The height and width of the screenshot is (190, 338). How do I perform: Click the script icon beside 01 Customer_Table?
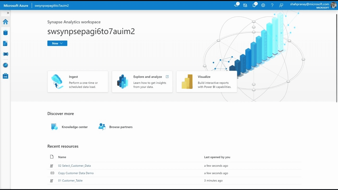51,181
